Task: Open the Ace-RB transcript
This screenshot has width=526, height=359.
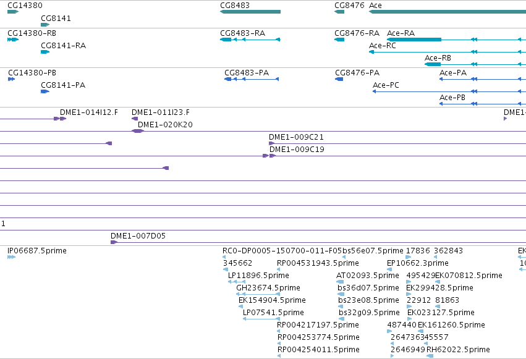Action: point(475,64)
